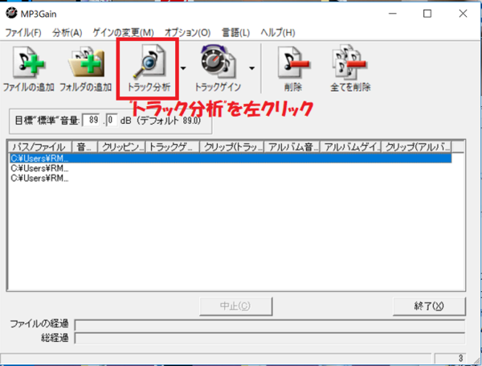Open the ヘルプ(H) menu
Viewport: 482px width, 366px height.
[278, 33]
